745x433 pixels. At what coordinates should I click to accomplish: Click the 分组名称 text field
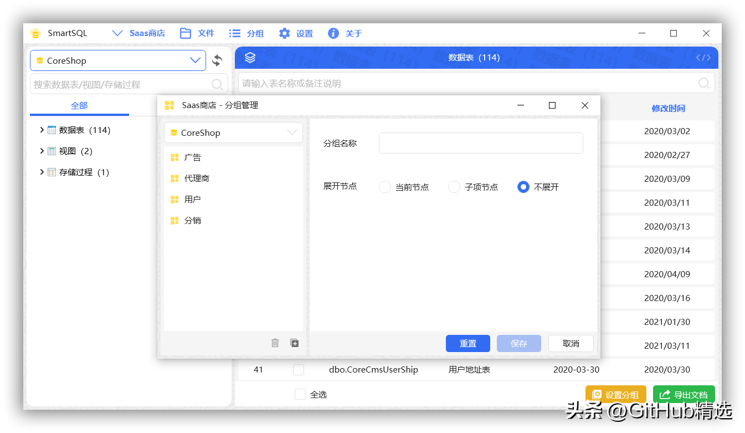481,143
